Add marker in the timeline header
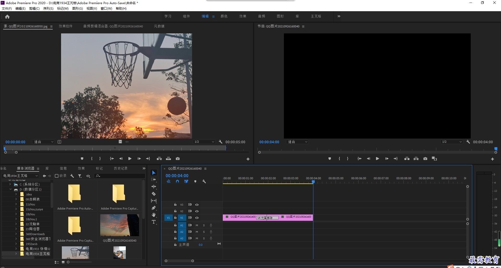This screenshot has height=268, width=501. 195,181
